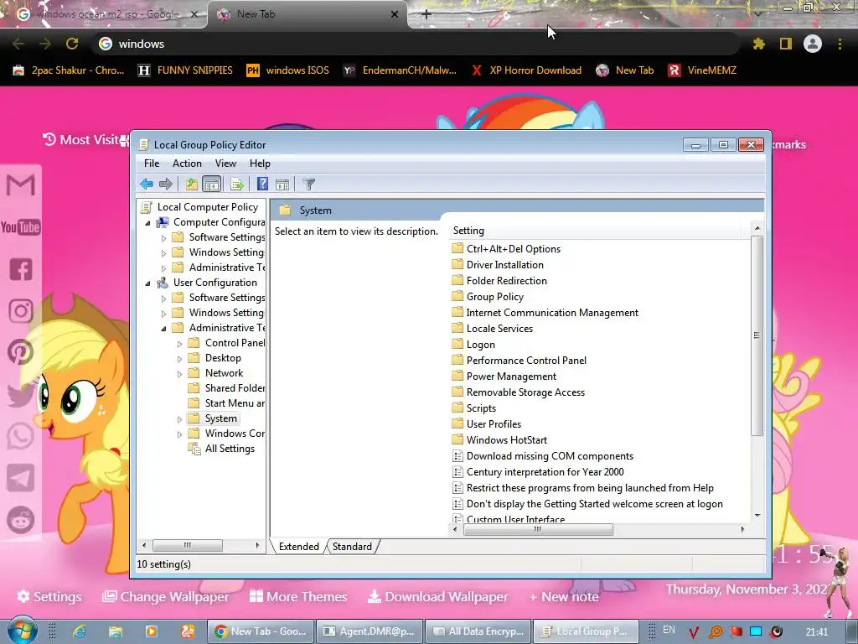Viewport: 858px width, 644px height.
Task: Select Century interpretation for Year 2000 setting
Action: [539, 471]
